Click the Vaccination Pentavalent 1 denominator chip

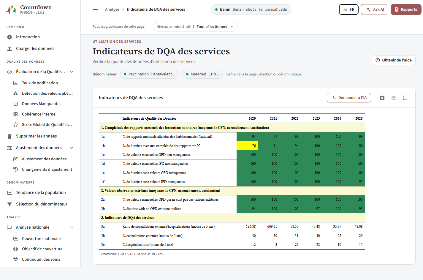[149, 74]
